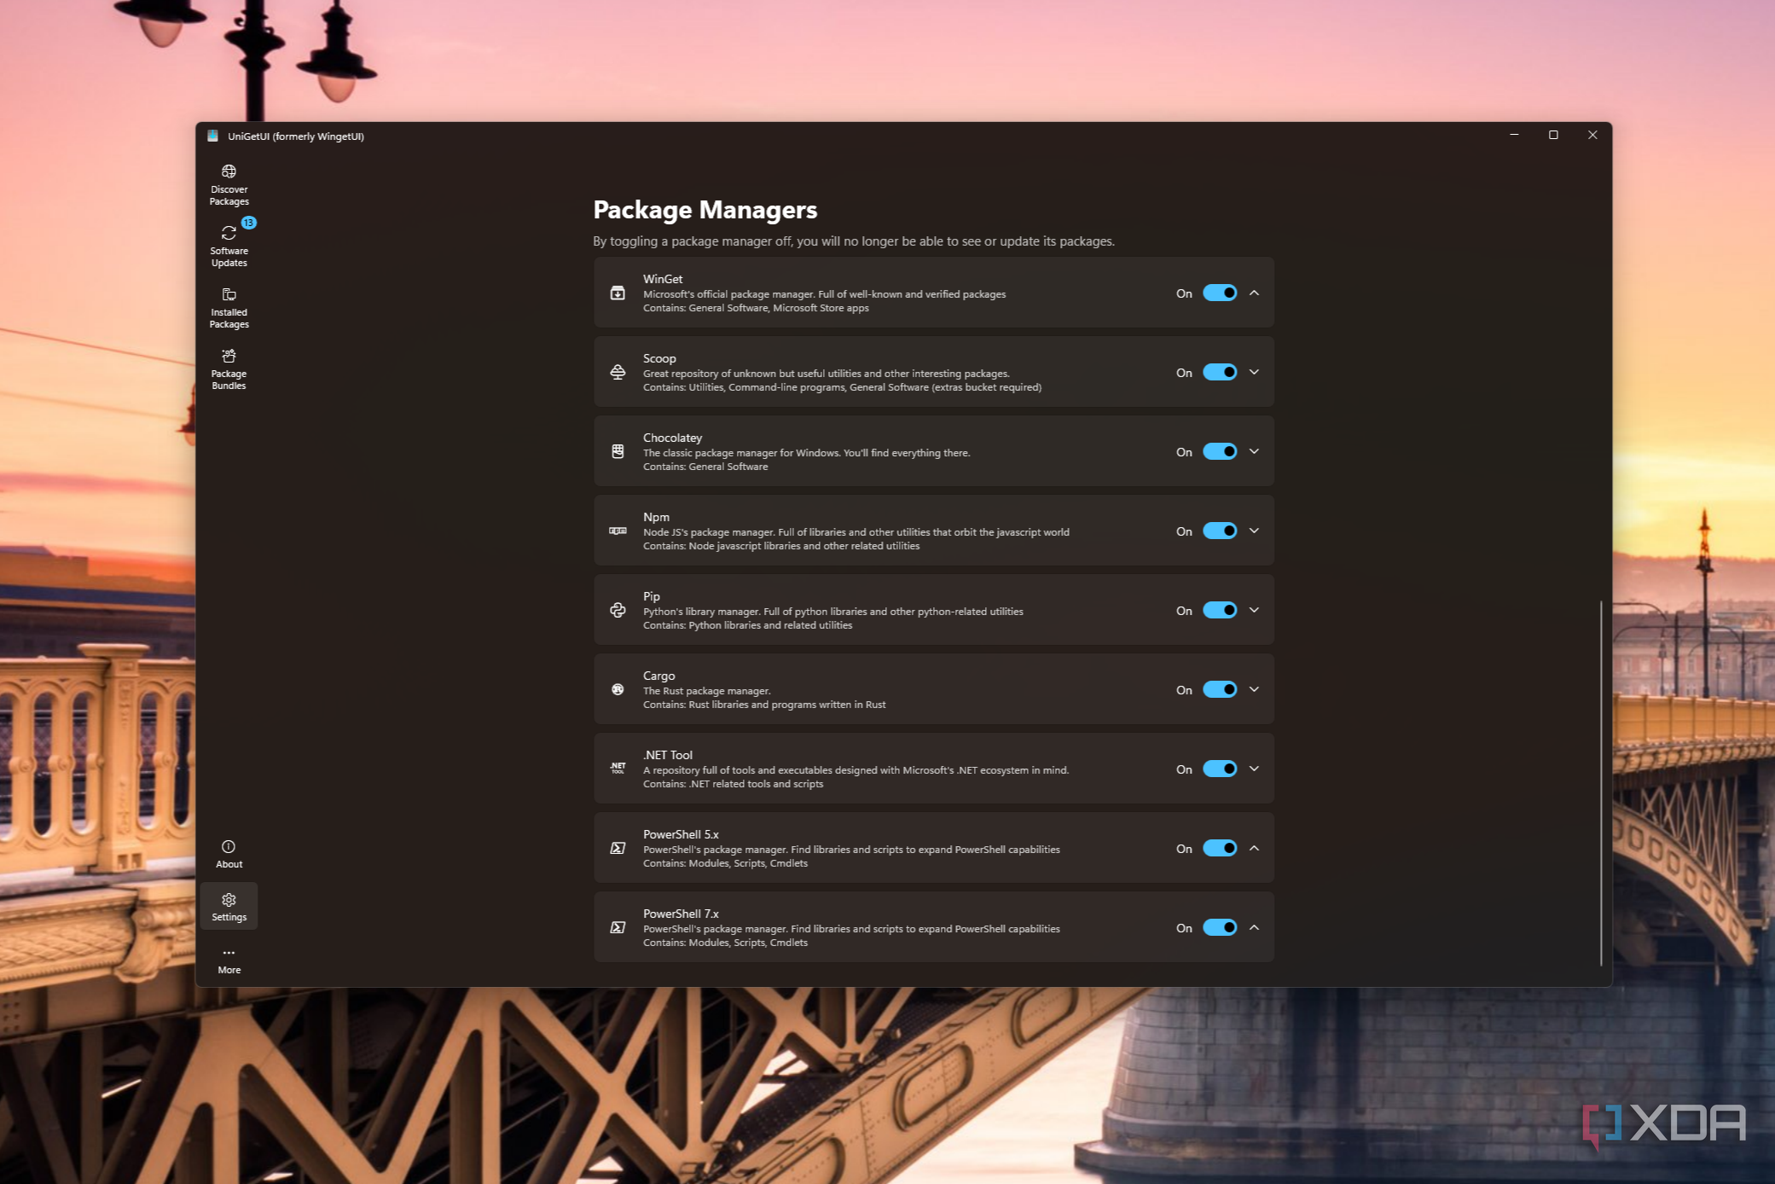Image resolution: width=1775 pixels, height=1184 pixels.
Task: Open the Package Bundles section
Action: pyautogui.click(x=228, y=367)
